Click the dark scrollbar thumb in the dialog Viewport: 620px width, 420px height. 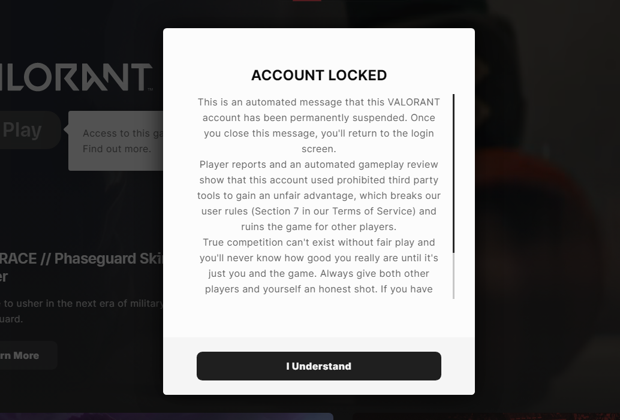click(x=453, y=173)
